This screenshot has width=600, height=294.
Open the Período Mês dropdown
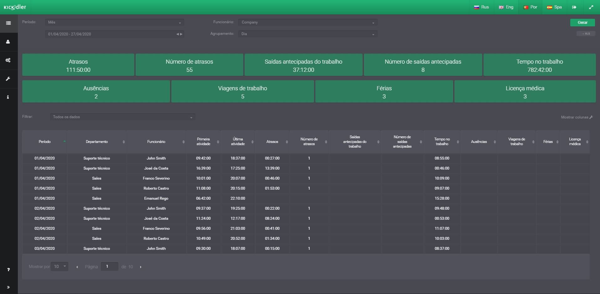[x=114, y=22]
